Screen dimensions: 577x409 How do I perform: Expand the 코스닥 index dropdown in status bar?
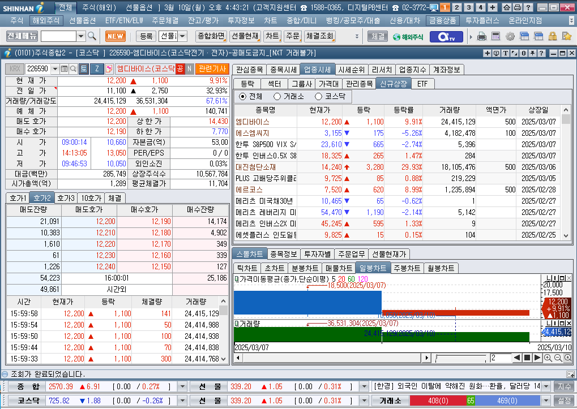coord(182,401)
